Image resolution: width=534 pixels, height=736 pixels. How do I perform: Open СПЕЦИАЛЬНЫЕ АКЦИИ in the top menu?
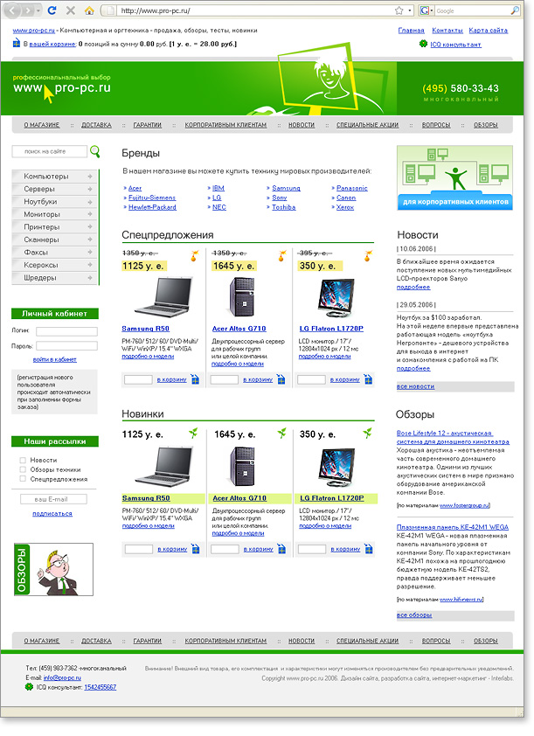pos(367,125)
